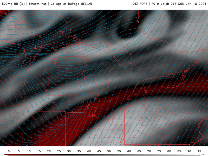This screenshot has width=208, height=156.
Task: Select the colorbar label "75"
Action: tap(159, 151)
